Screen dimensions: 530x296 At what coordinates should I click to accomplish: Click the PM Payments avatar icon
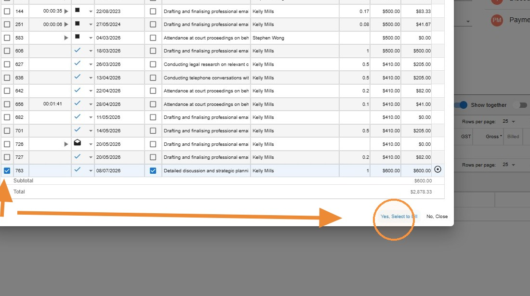pyautogui.click(x=497, y=20)
